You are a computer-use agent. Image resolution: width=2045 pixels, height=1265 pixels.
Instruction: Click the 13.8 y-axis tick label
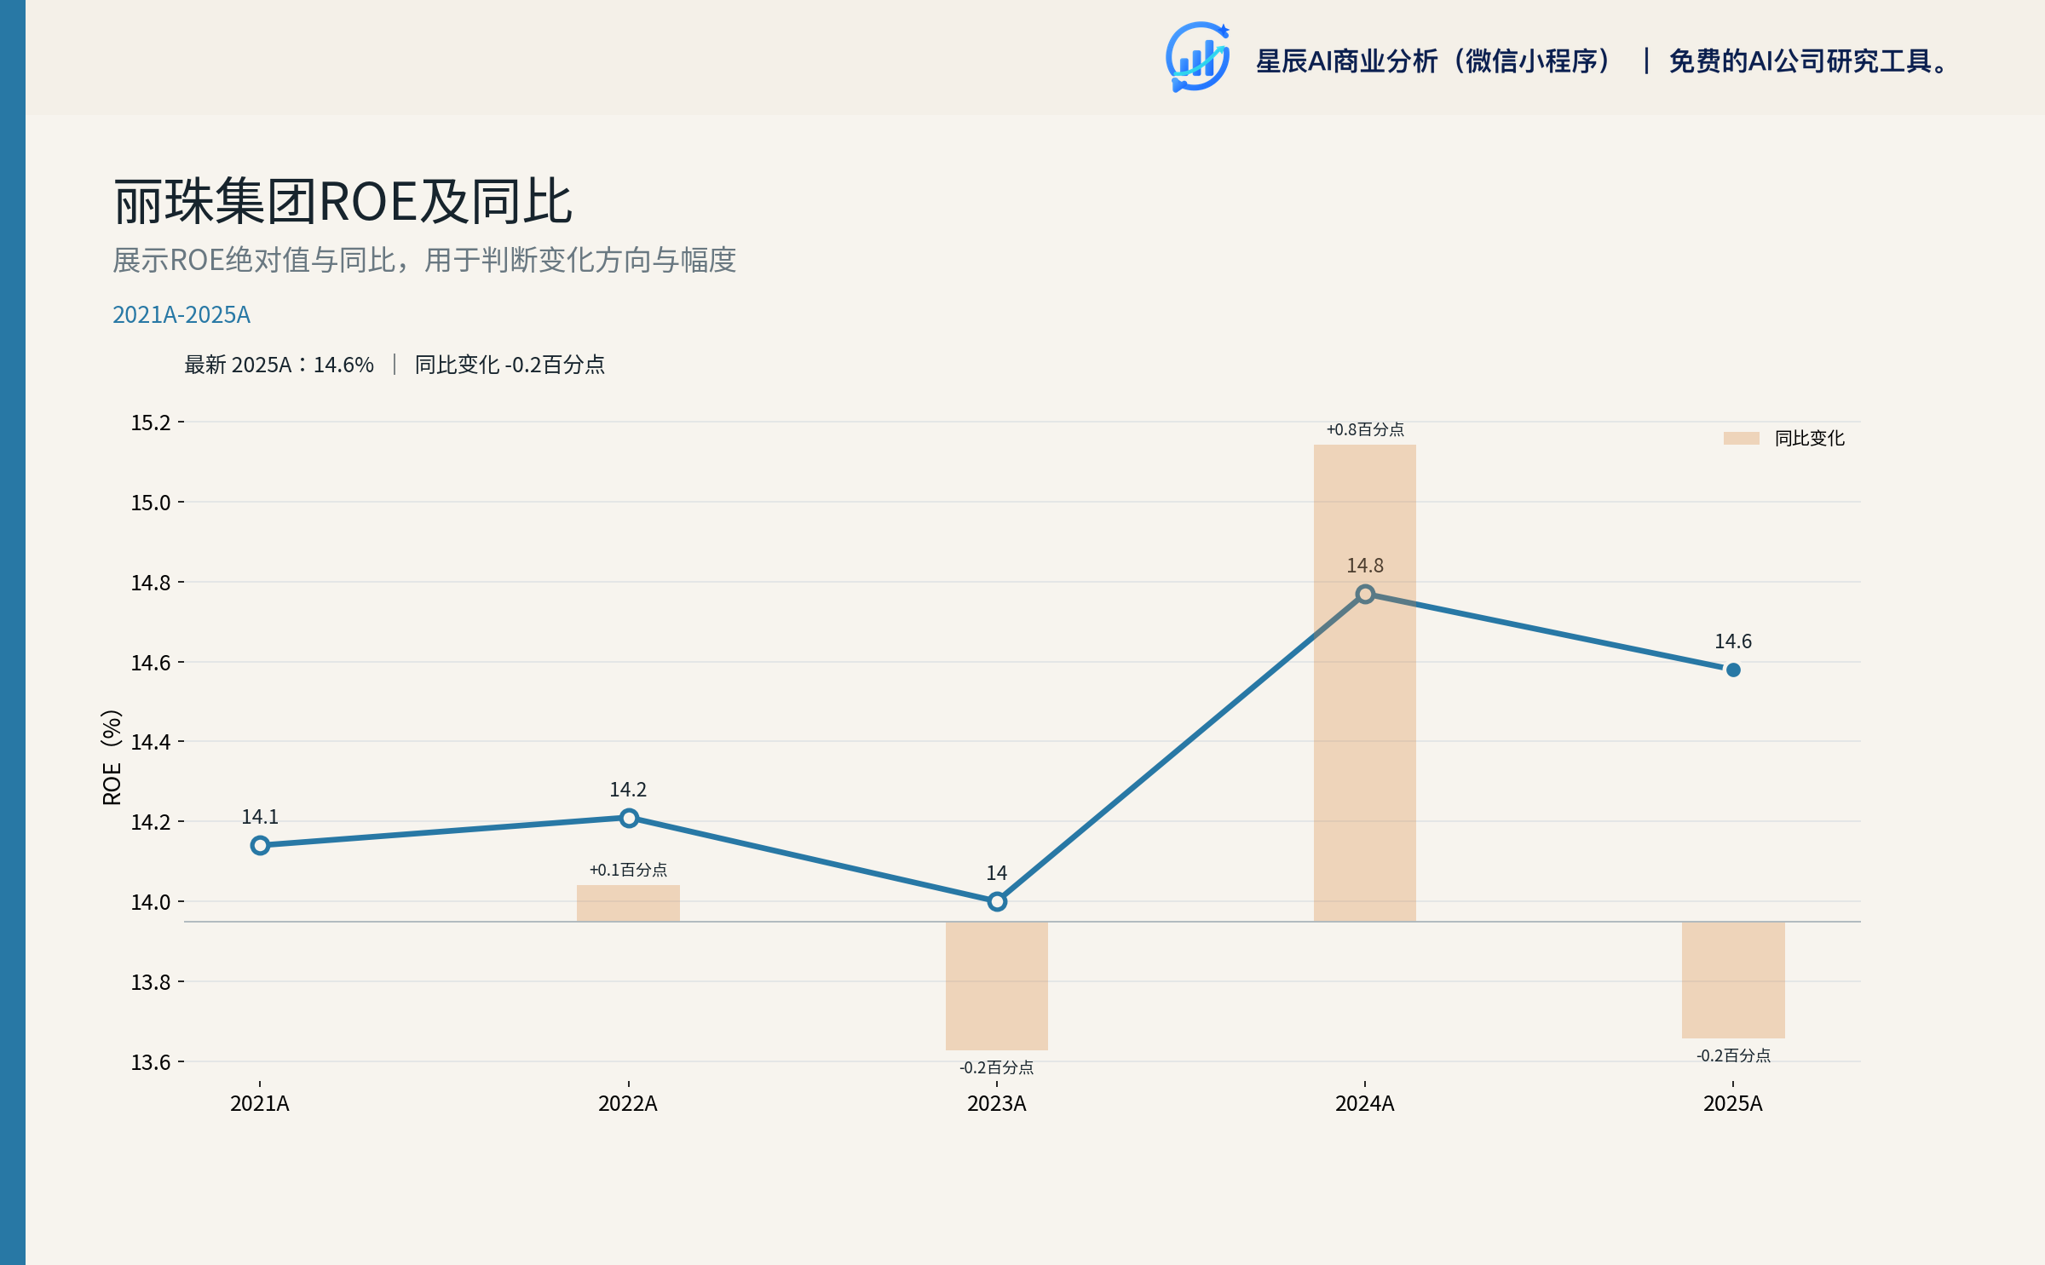pos(151,982)
